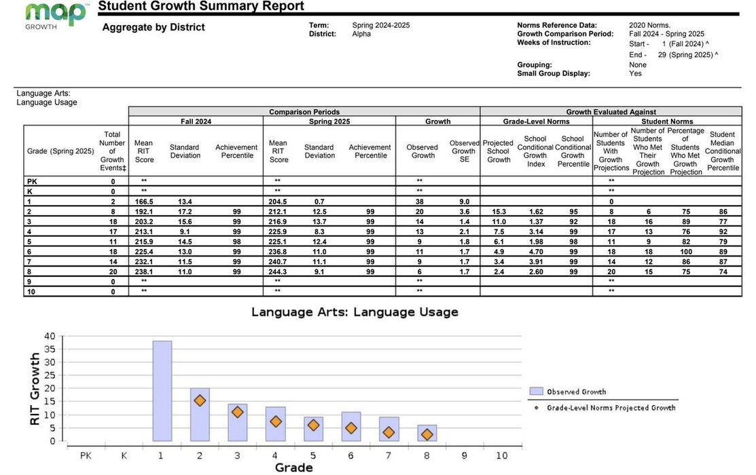Click the Grade 3 observed growth bar
The height and width of the screenshot is (475, 756).
point(237,423)
